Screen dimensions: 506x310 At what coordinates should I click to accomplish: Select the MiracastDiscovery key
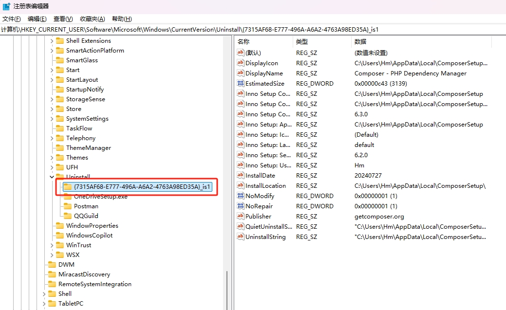pyautogui.click(x=84, y=274)
